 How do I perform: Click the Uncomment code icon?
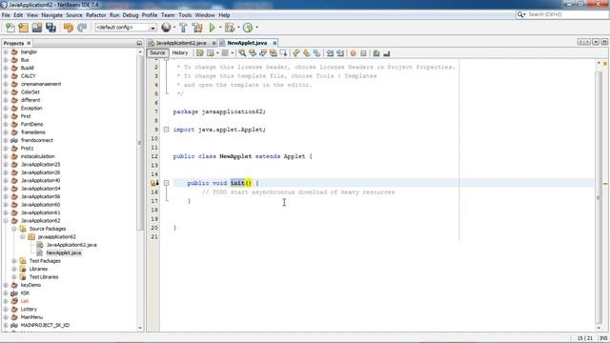387,53
